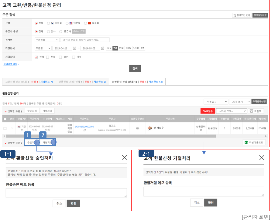This screenshot has height=223, width=275.
Task: Click the 엑셀다운로드 Excel download icon button
Action: (x=254, y=143)
